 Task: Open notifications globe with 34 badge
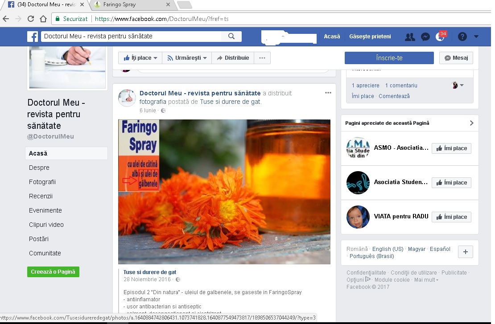(x=440, y=37)
